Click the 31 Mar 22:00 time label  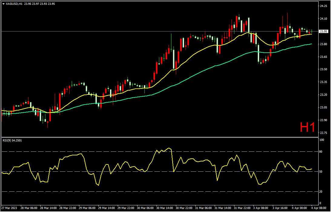(243, 208)
